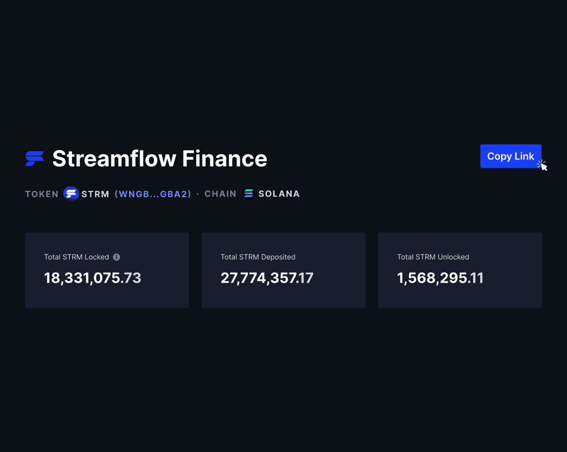This screenshot has width=567, height=452.
Task: Click the 27,774,357.17 deposited amount value
Action: (267, 278)
